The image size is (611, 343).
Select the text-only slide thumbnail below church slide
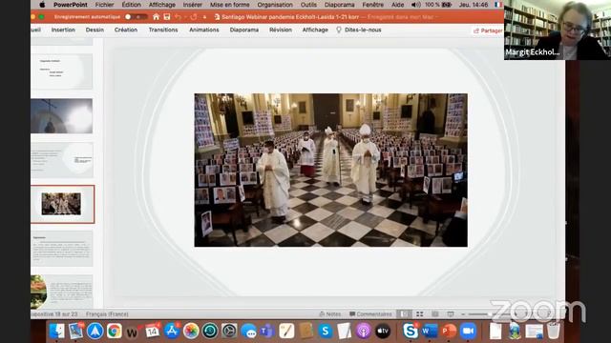(61, 249)
